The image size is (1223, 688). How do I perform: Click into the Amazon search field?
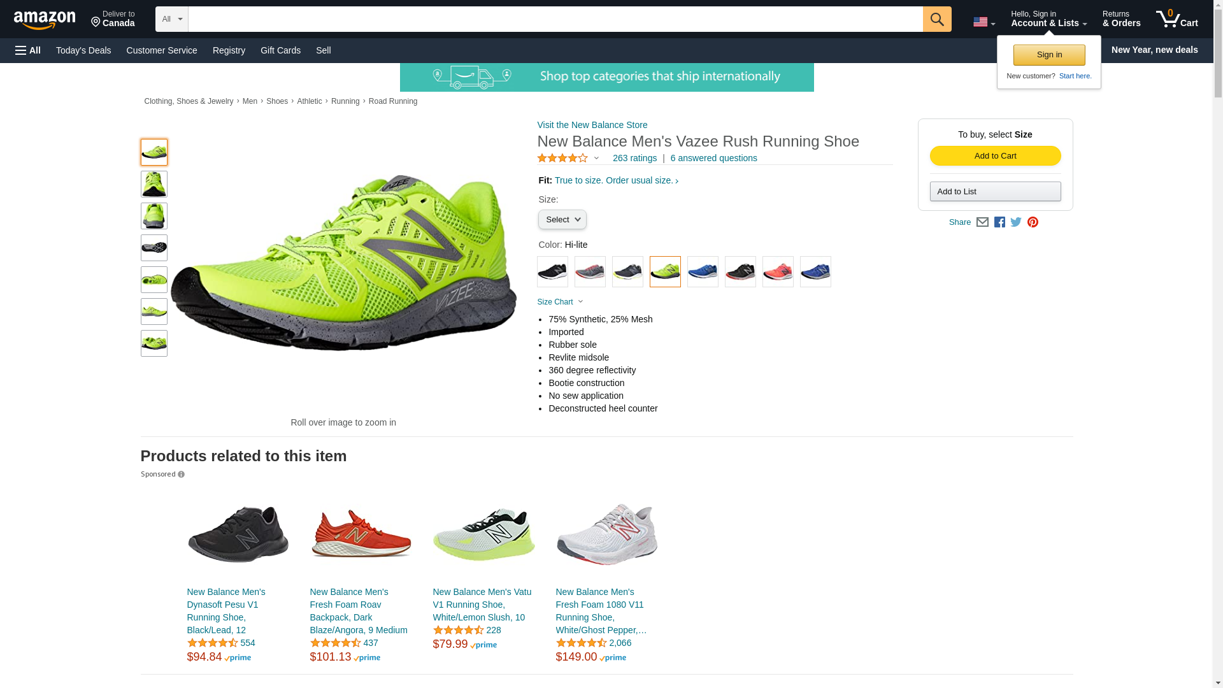(x=554, y=19)
